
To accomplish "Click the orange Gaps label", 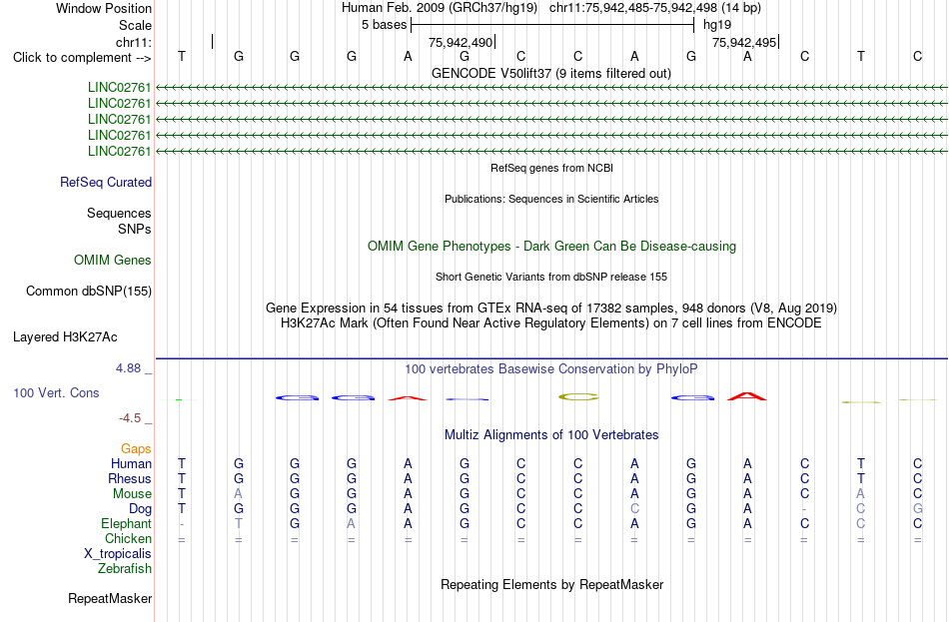I will (136, 449).
